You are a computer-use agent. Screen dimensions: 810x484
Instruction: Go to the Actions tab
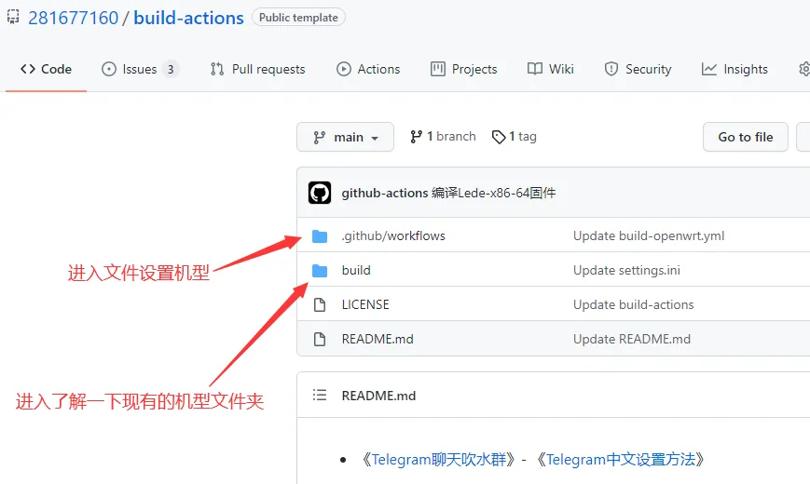368,69
